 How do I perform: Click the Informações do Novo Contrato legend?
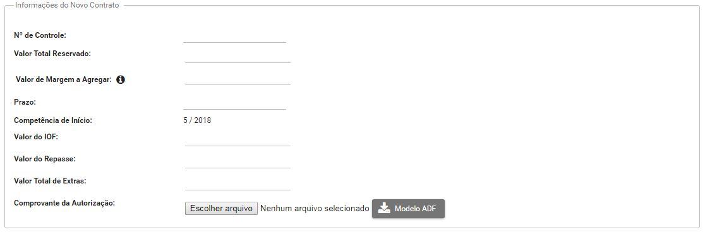[67, 6]
